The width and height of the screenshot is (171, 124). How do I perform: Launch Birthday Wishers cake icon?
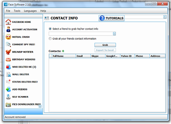click(8, 59)
